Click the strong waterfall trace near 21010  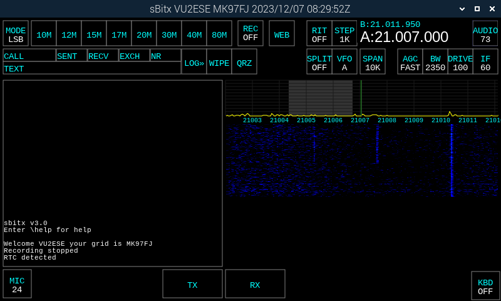click(x=452, y=160)
